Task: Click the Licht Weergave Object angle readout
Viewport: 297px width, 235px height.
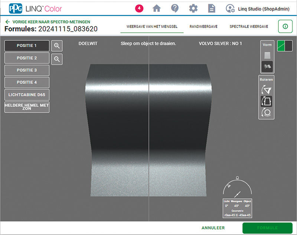Action: (x=237, y=208)
